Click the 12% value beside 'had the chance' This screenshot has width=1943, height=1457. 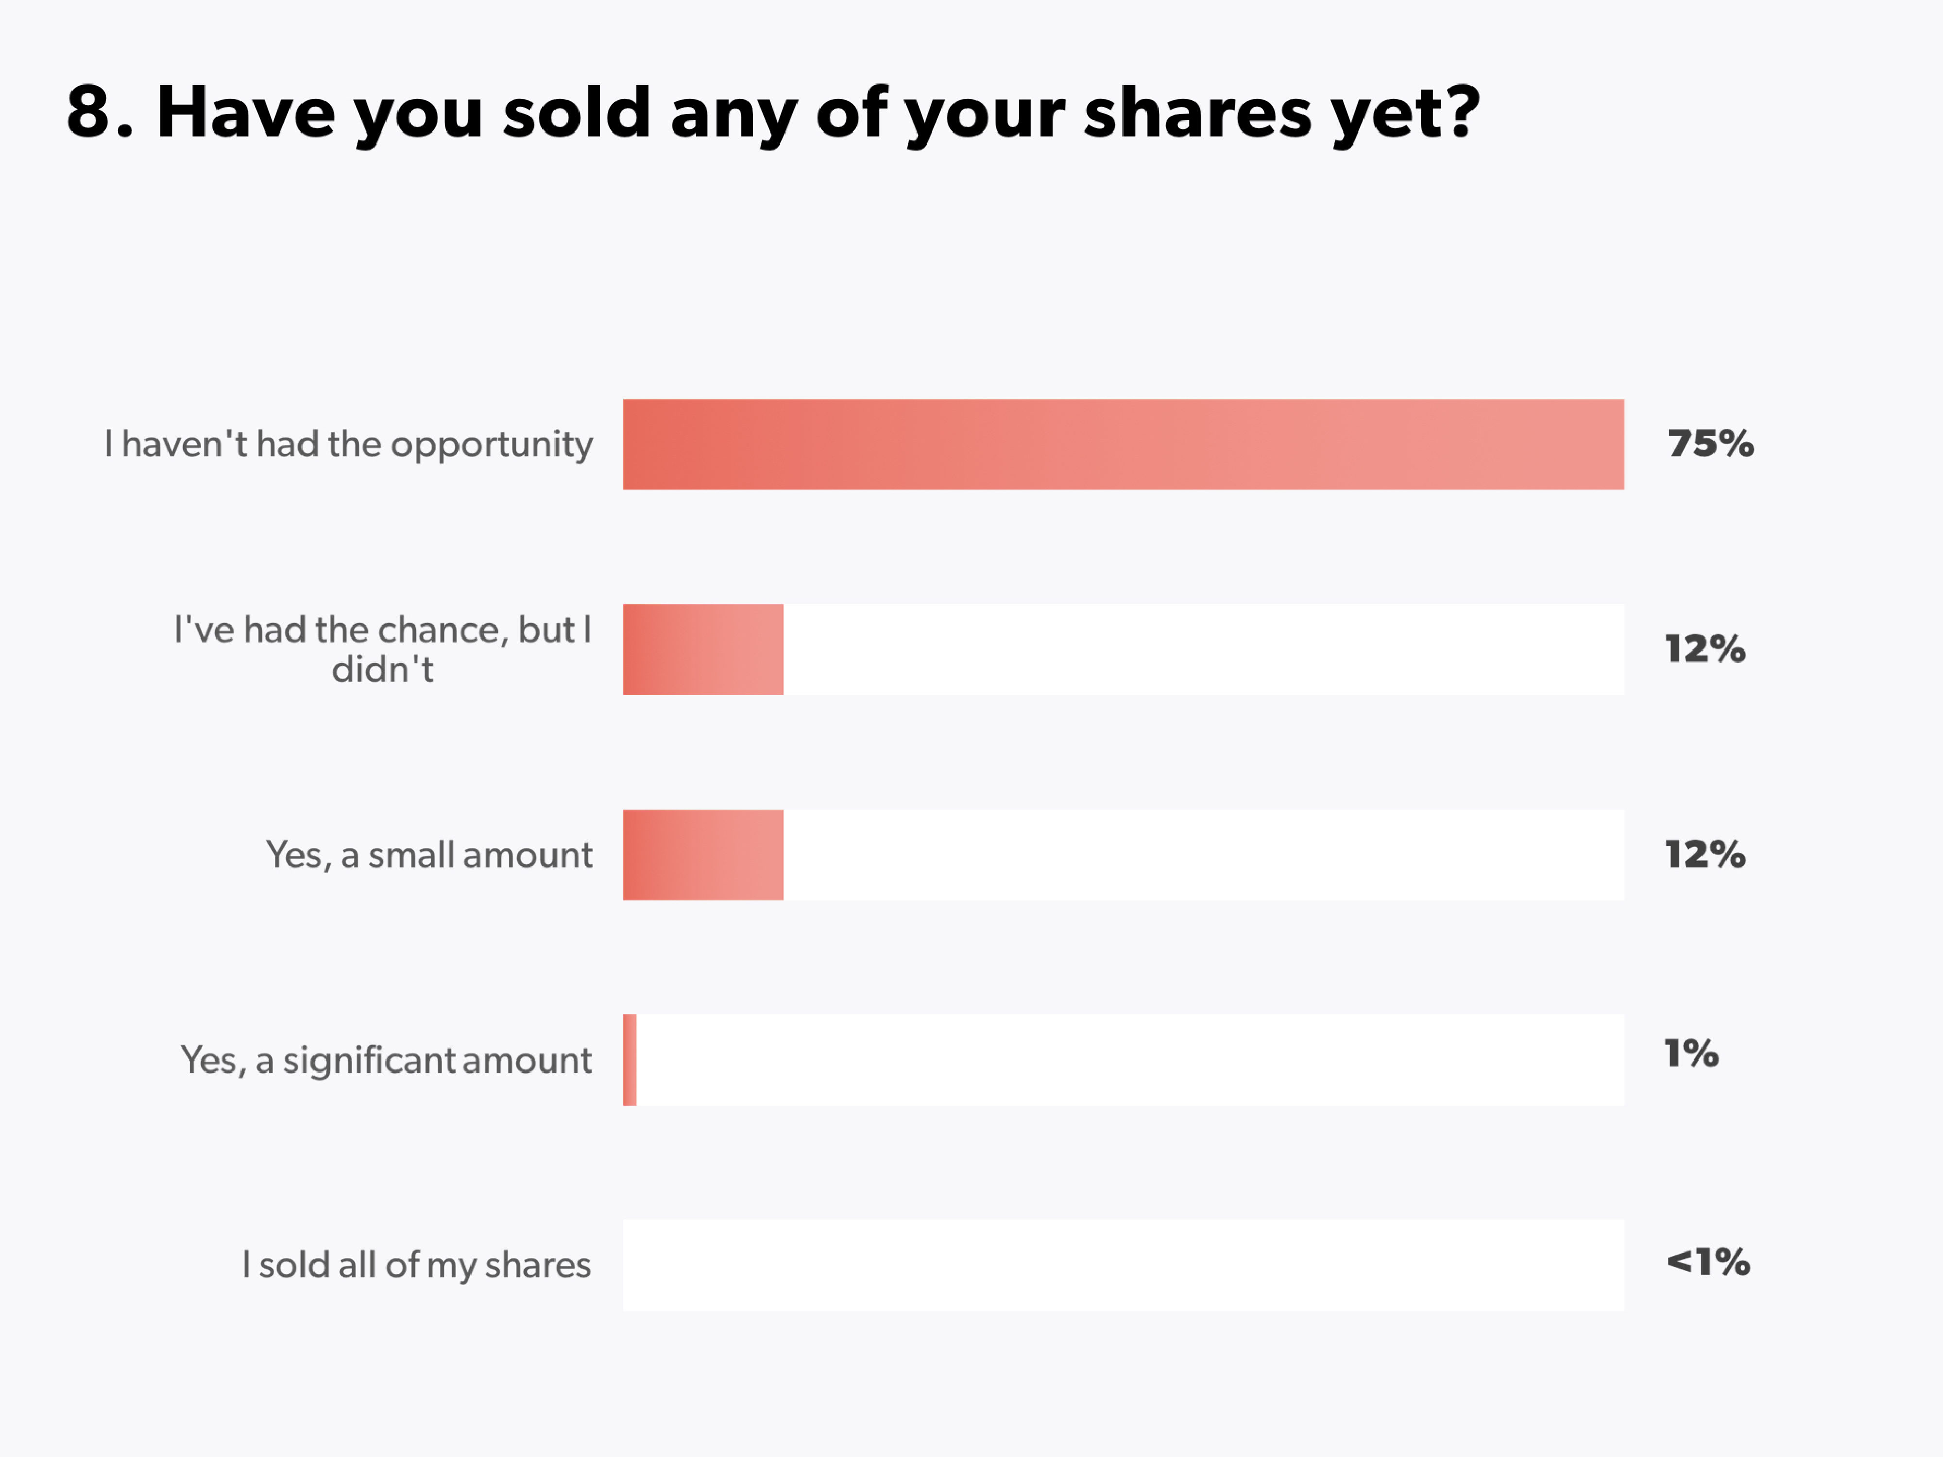(x=1705, y=649)
